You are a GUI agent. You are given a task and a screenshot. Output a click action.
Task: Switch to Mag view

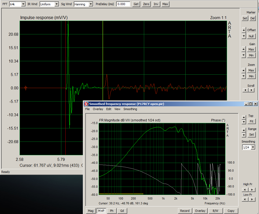(91, 211)
